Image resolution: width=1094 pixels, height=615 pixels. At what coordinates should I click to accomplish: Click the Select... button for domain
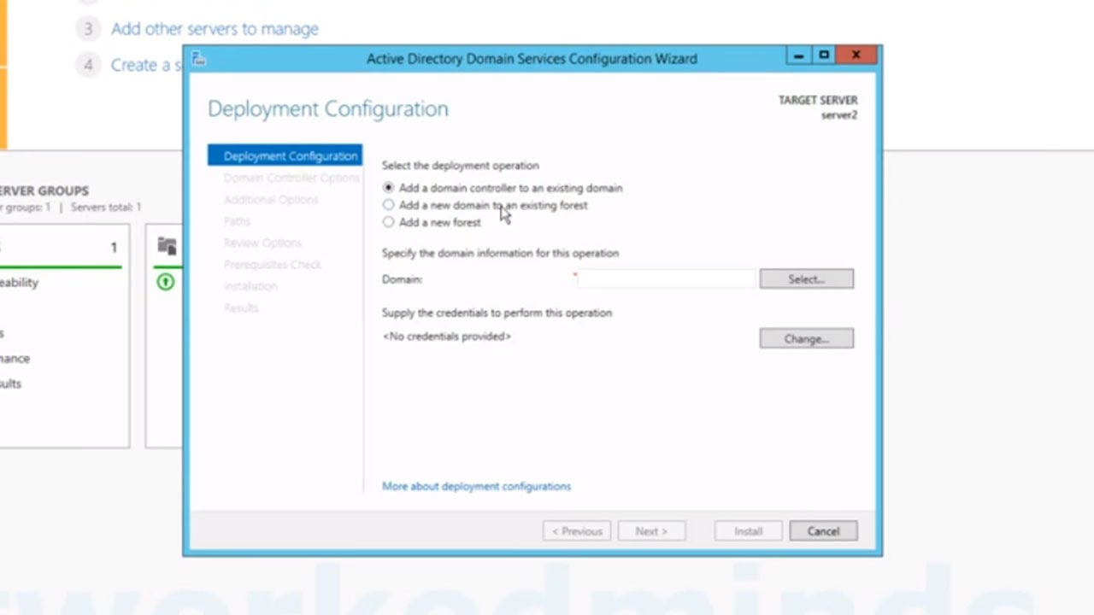coord(806,279)
